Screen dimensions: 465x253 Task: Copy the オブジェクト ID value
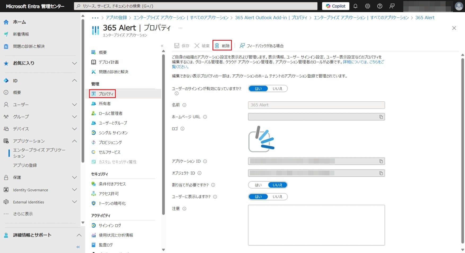(x=381, y=173)
